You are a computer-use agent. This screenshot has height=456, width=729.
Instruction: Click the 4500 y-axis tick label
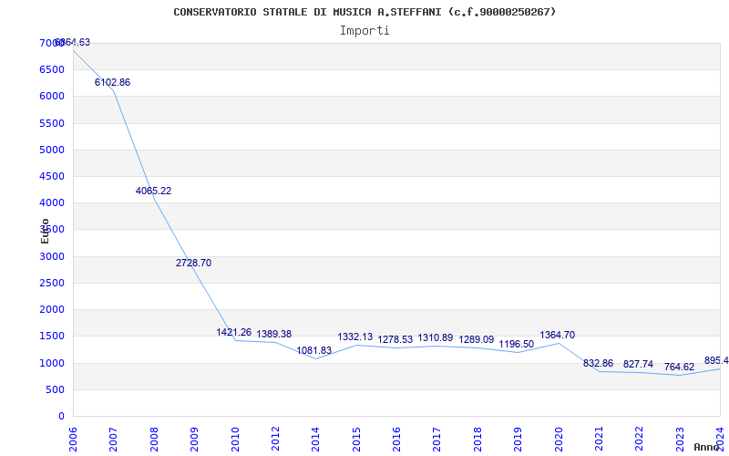pos(52,176)
